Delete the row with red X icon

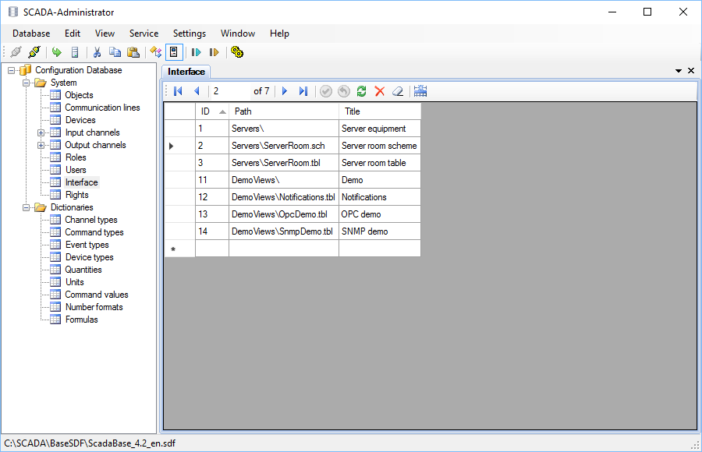[x=380, y=91]
